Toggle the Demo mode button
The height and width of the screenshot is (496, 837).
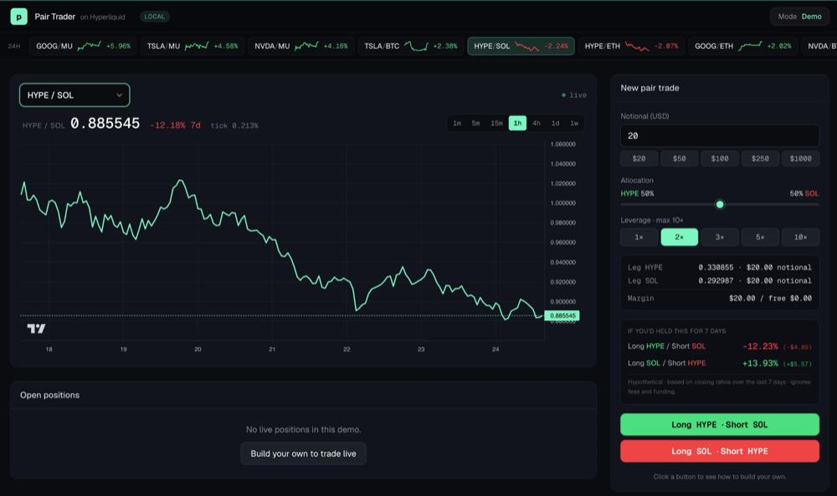point(799,17)
